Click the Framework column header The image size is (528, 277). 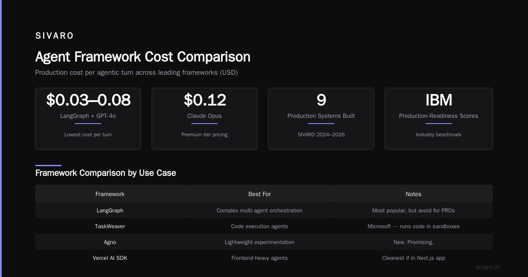point(110,194)
